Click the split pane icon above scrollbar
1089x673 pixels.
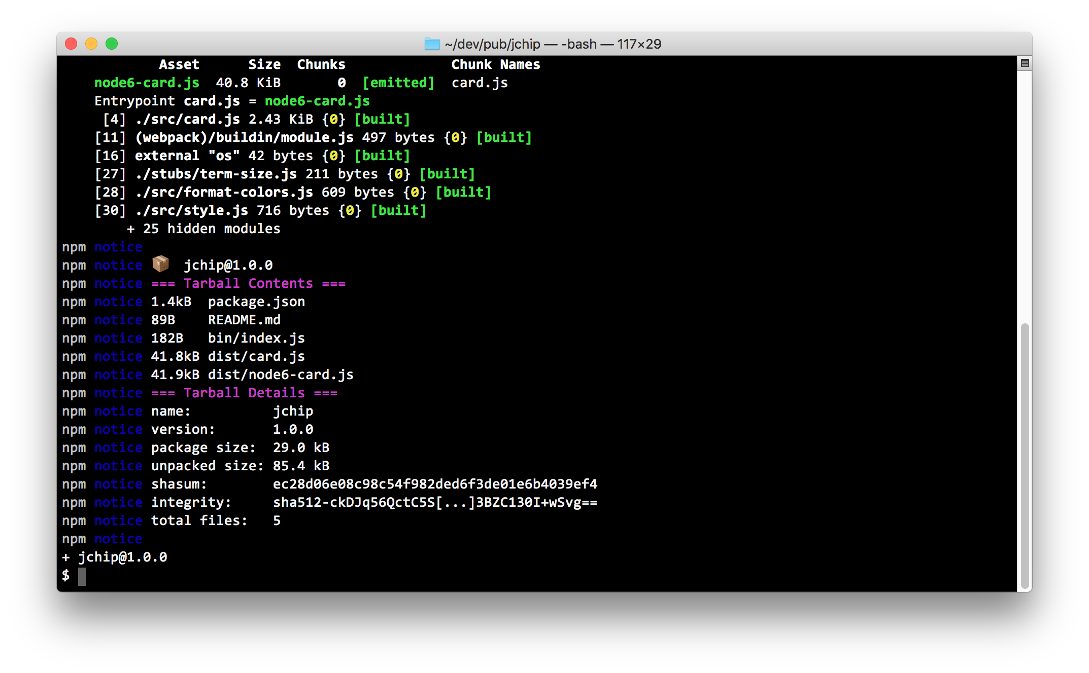coord(1025,63)
